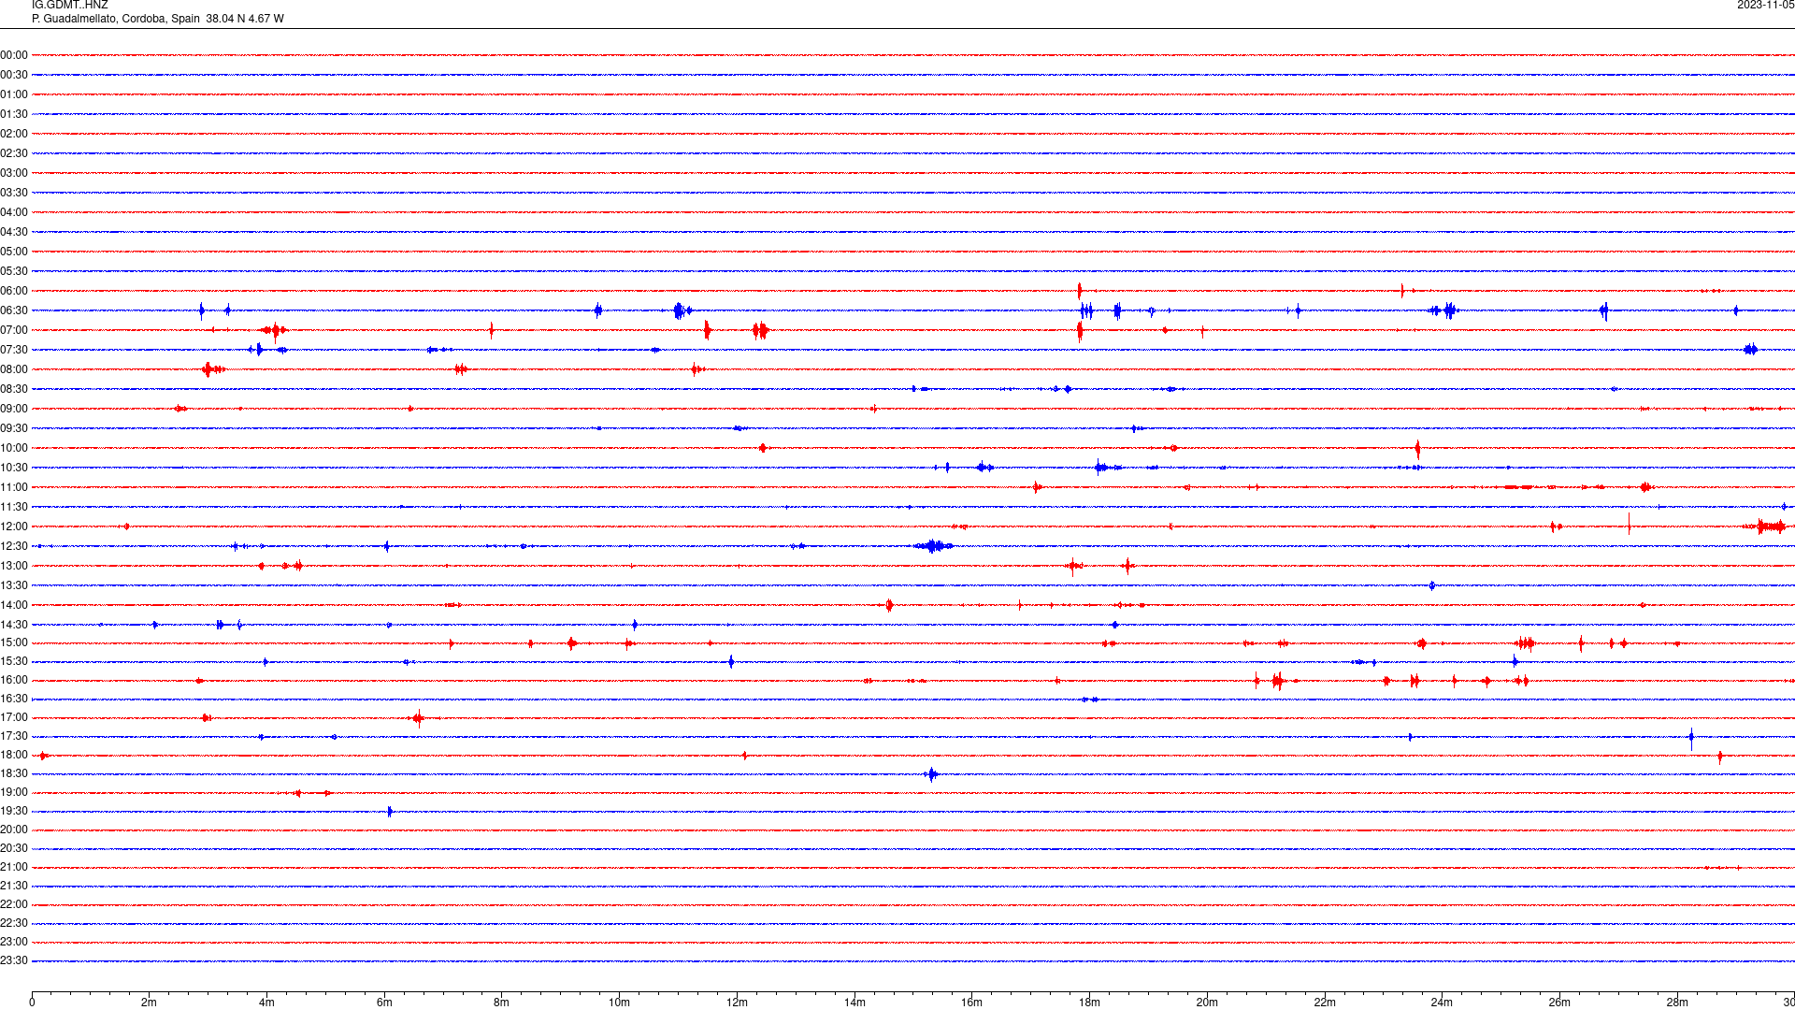Select the 18:30 trace time label
Screen dimensions: 1795x1010
click(x=14, y=773)
